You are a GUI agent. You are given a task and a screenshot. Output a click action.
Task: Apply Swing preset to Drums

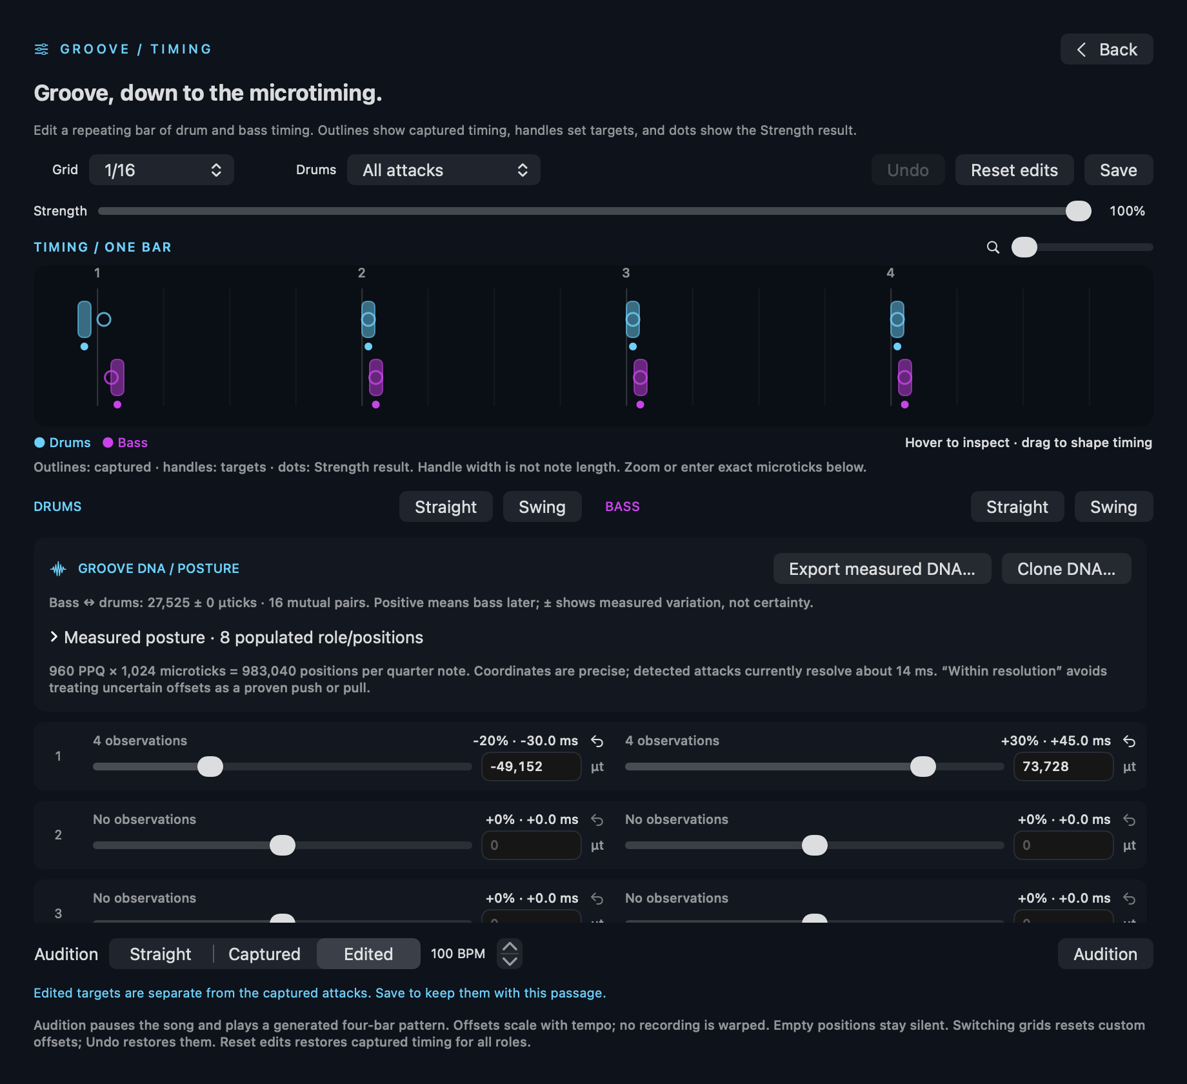pos(543,507)
